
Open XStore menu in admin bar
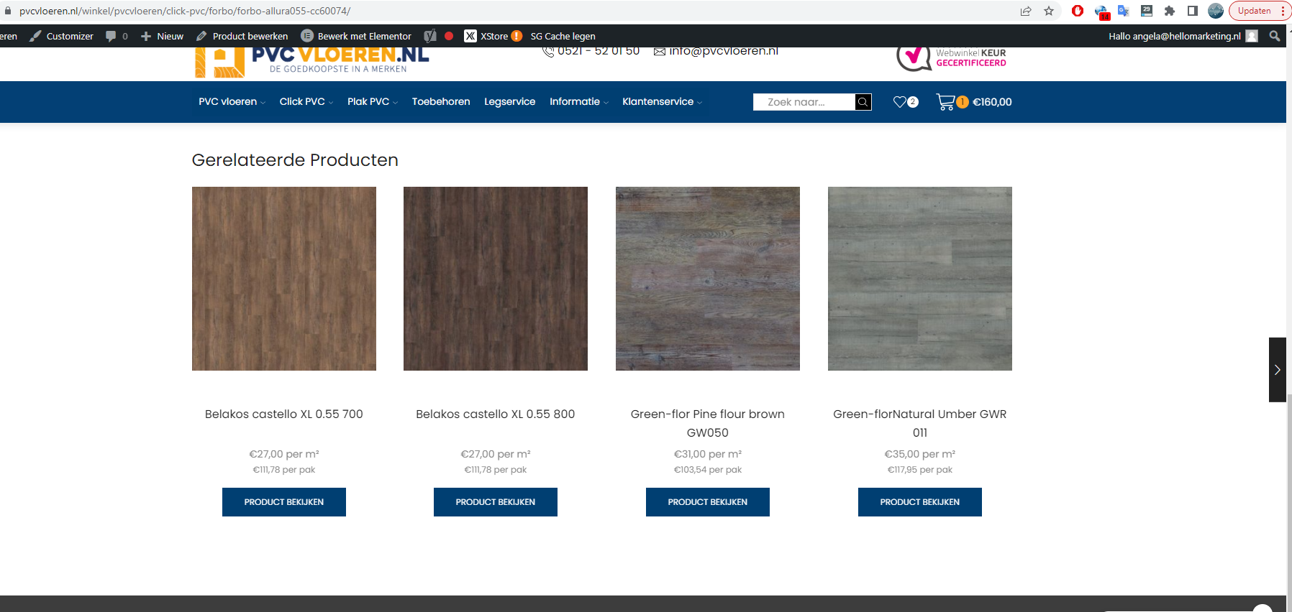click(486, 36)
